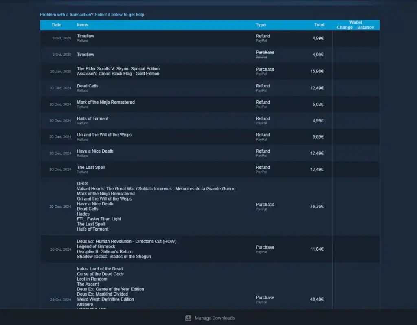Image resolution: width=417 pixels, height=325 pixels.
Task: Select the 11,84€ purchase containing Legend of Grimrock
Action: [x=96, y=246]
